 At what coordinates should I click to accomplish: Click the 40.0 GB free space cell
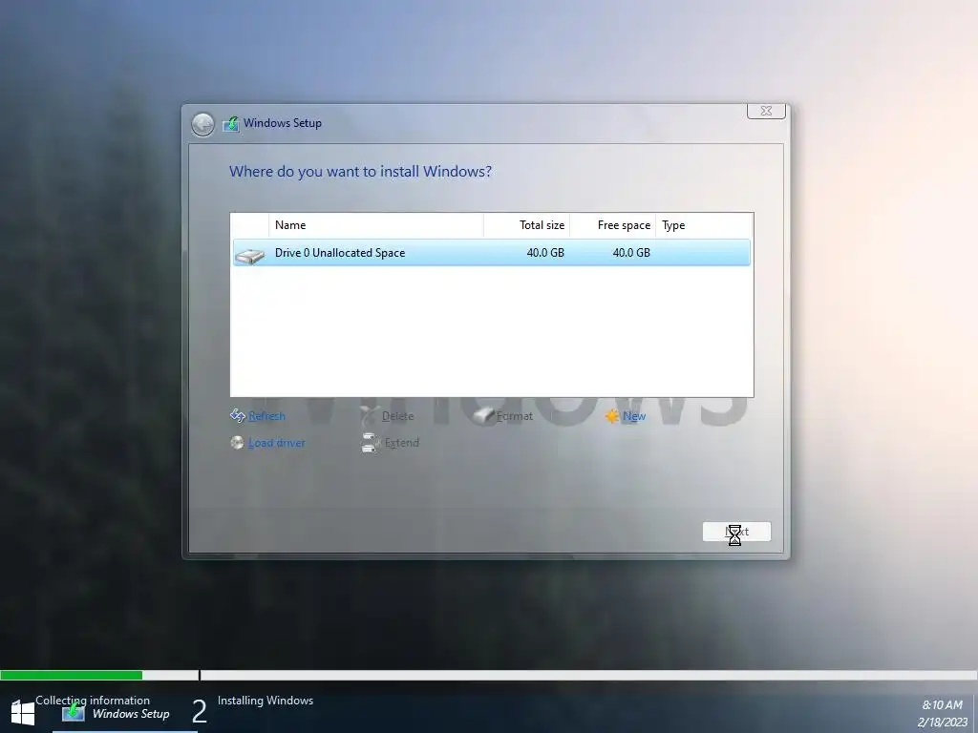(631, 252)
